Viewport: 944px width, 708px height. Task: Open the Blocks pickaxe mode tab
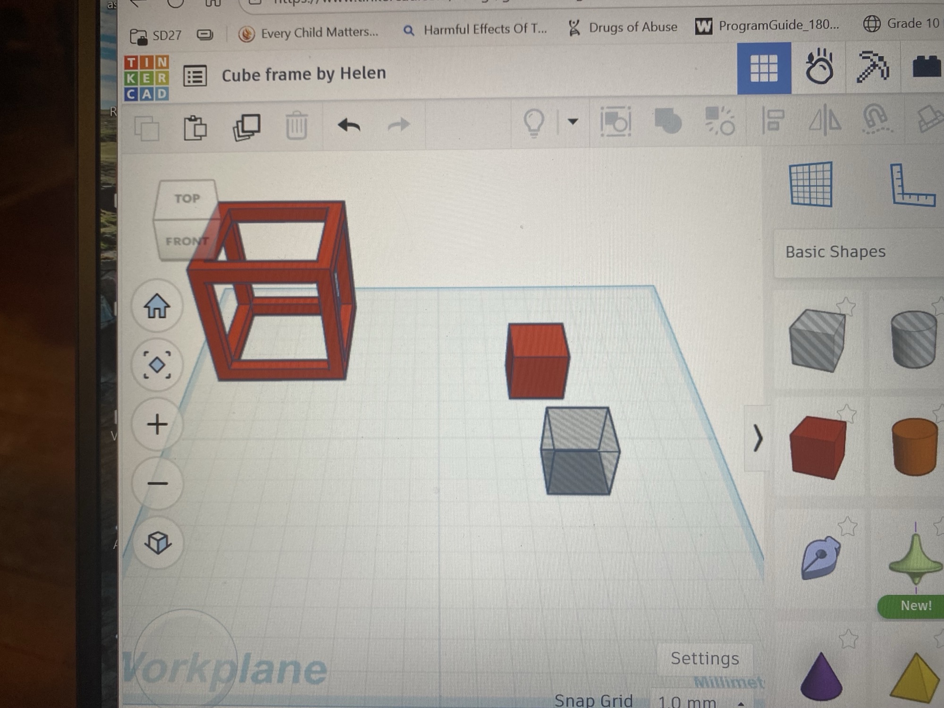click(x=872, y=67)
